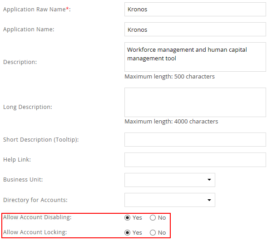This screenshot has width=272, height=241.
Task: Choose No for Allow Account Locking
Action: (x=153, y=232)
